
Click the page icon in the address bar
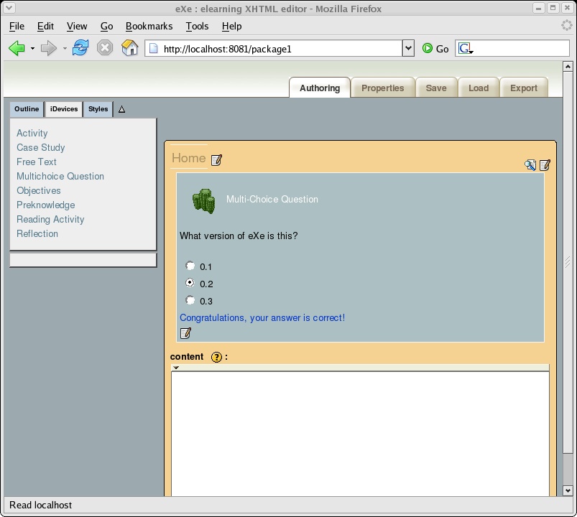(x=154, y=49)
